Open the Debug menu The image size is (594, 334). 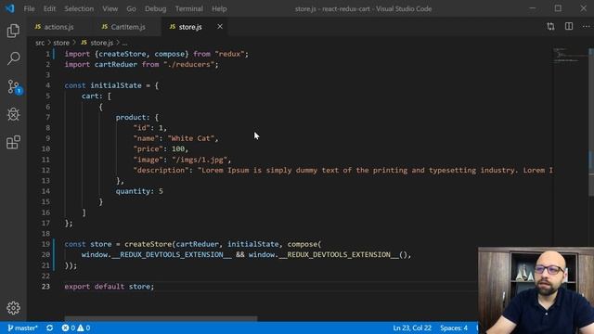(x=155, y=8)
